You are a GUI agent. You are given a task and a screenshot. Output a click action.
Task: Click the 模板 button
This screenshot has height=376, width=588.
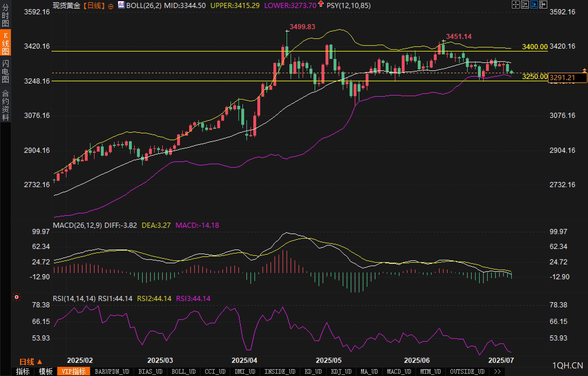(46, 371)
